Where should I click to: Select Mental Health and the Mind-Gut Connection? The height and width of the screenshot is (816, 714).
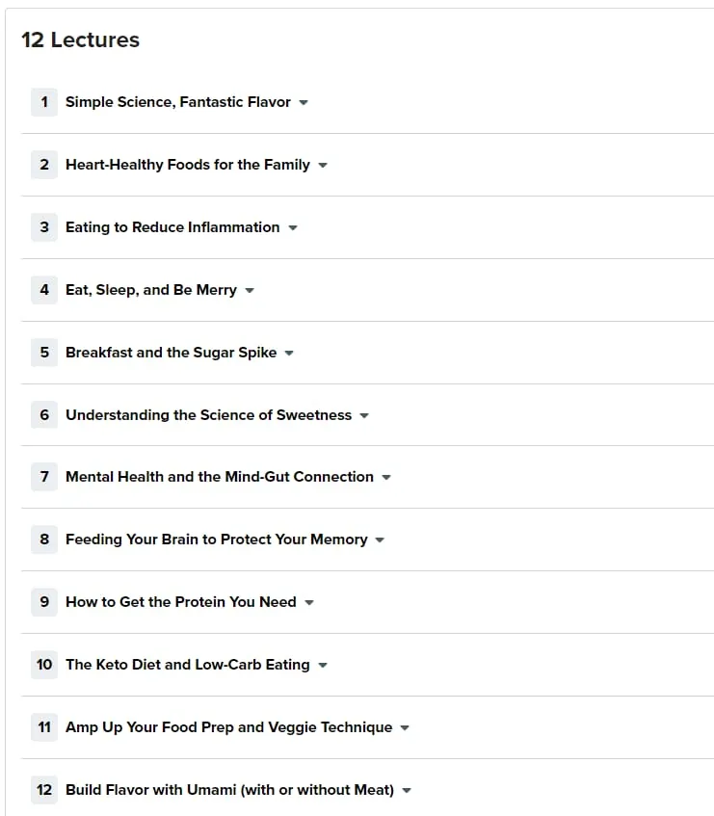coord(220,477)
